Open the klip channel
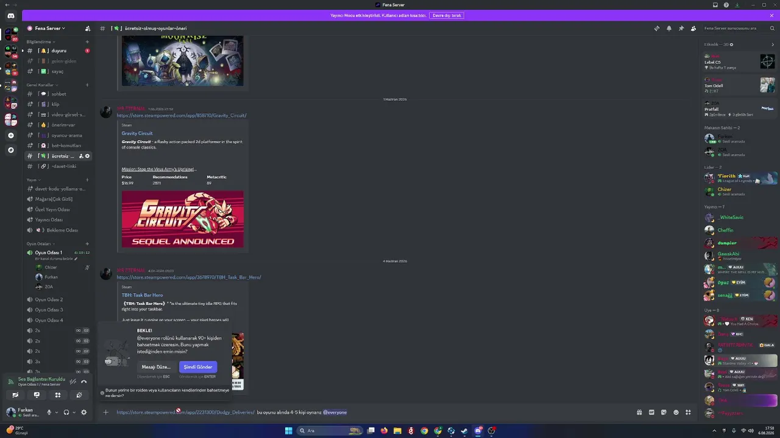The height and width of the screenshot is (438, 780). tap(58, 104)
